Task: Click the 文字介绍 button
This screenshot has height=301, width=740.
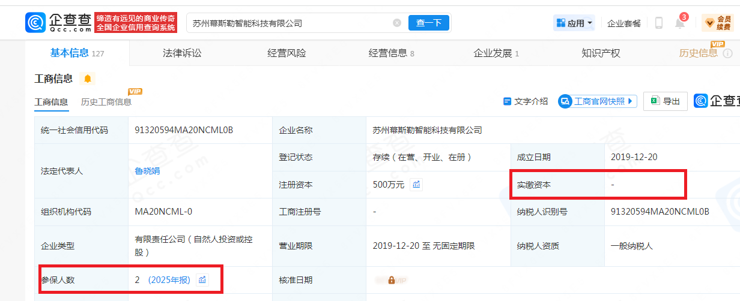Action: [526, 101]
